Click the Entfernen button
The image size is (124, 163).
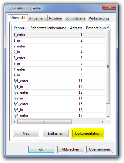coord(56,134)
